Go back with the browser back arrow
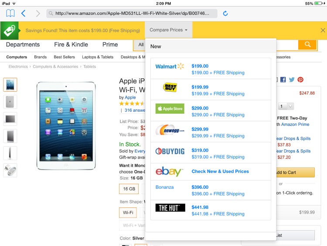Viewport: 327px width, 246px height. (24, 14)
